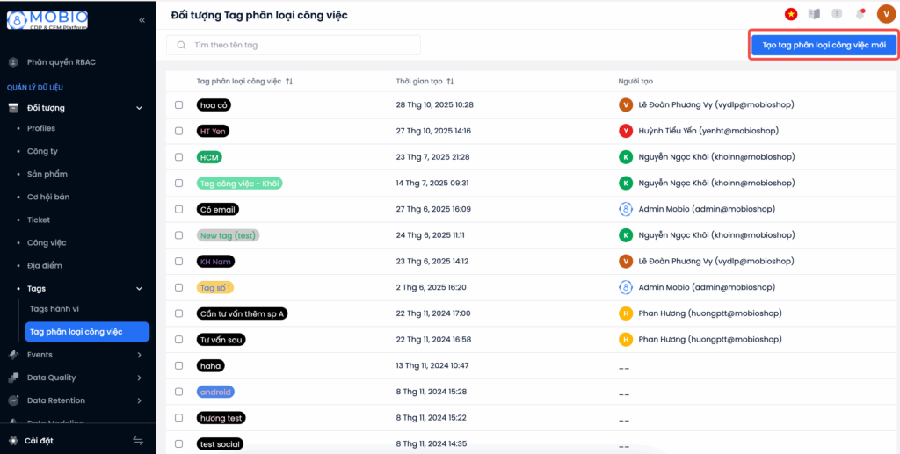Collapse the Đối tượng menu section
This screenshot has height=454, width=900.
(139, 108)
